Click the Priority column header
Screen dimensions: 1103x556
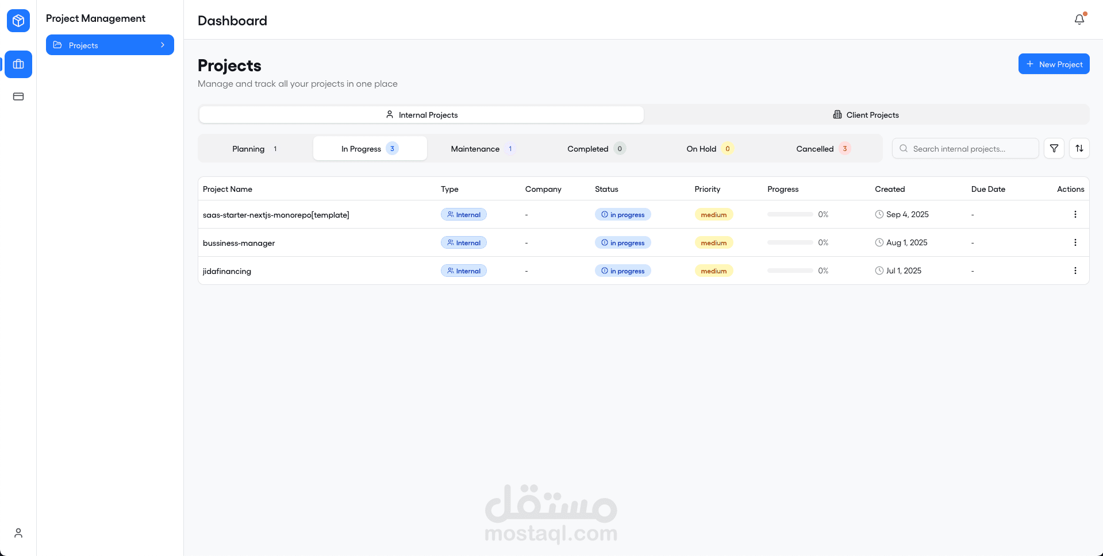[707, 189]
